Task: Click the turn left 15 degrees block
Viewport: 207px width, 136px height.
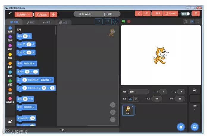Action: coord(26,53)
